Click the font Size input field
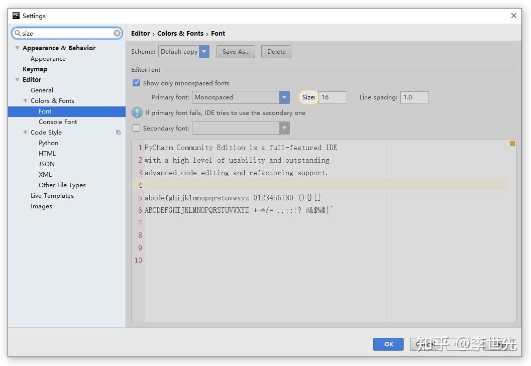Image resolution: width=531 pixels, height=366 pixels. [x=333, y=97]
